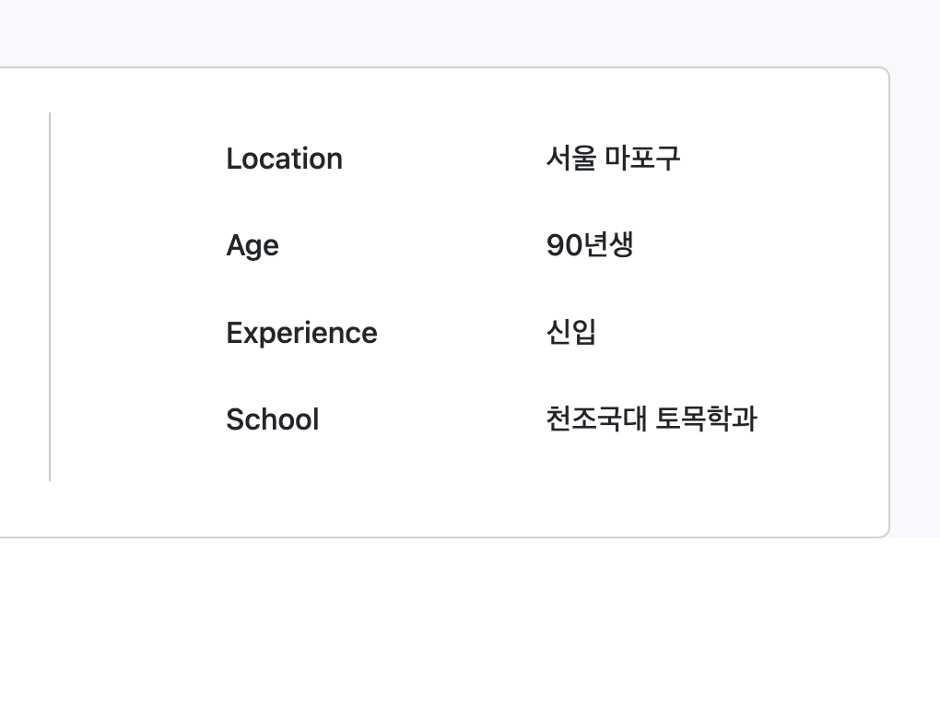This screenshot has width=940, height=708.
Task: Click the word 천조국대 in school row
Action: pyautogui.click(x=596, y=419)
